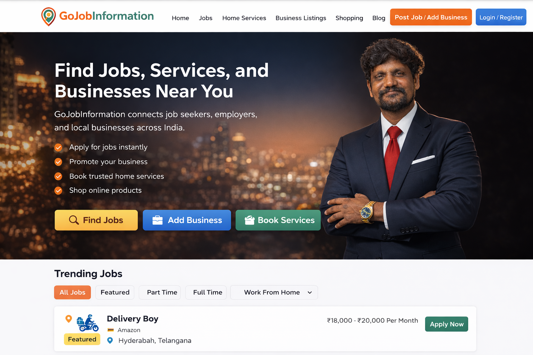Select the All Jobs filter tab
Image resolution: width=533 pixels, height=355 pixels.
73,292
